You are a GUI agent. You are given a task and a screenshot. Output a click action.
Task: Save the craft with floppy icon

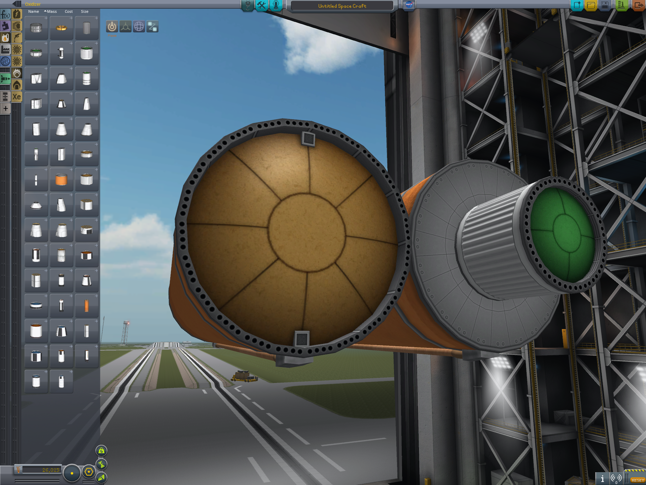coord(605,5)
